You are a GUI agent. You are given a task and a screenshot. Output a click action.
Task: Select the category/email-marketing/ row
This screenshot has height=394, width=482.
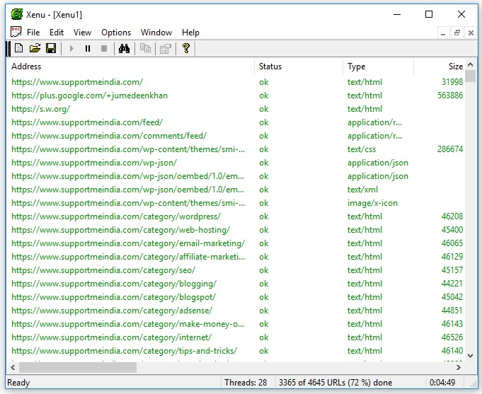236,243
